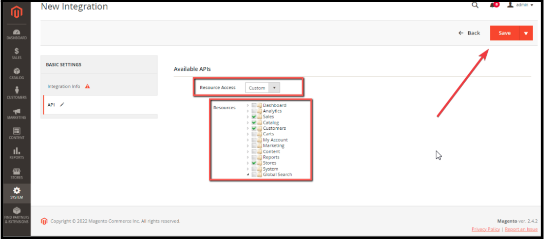Image resolution: width=544 pixels, height=239 pixels.
Task: Uncheck the Stores resource checkbox
Action: point(255,163)
